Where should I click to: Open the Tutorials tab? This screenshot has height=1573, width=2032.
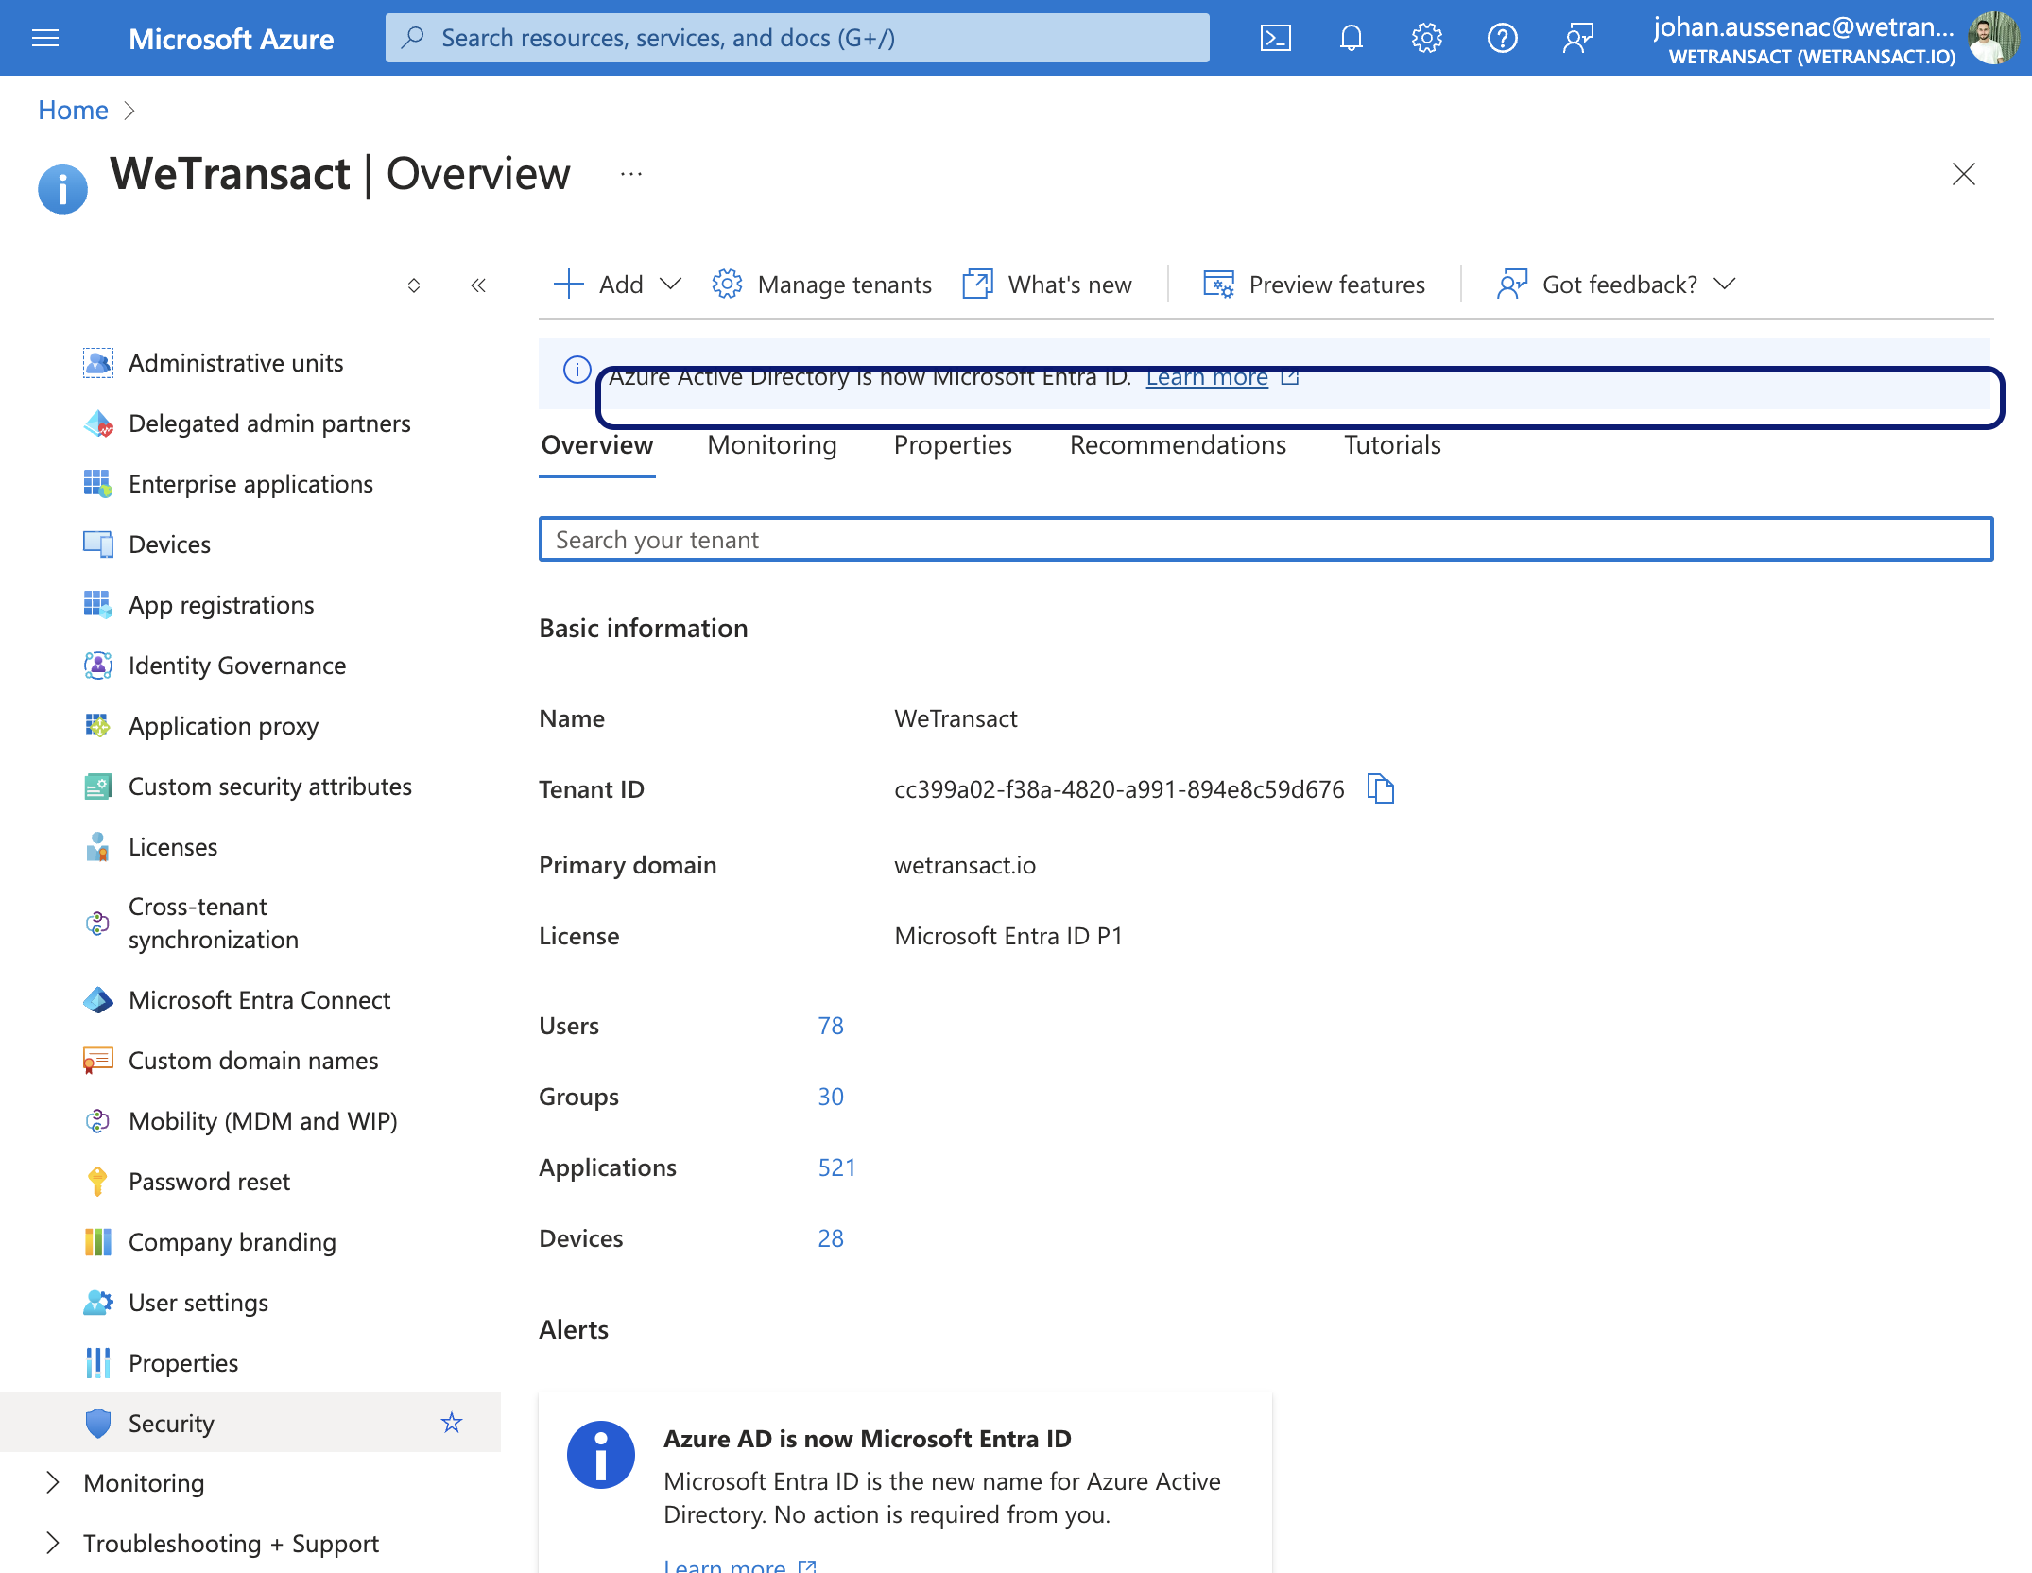tap(1392, 445)
